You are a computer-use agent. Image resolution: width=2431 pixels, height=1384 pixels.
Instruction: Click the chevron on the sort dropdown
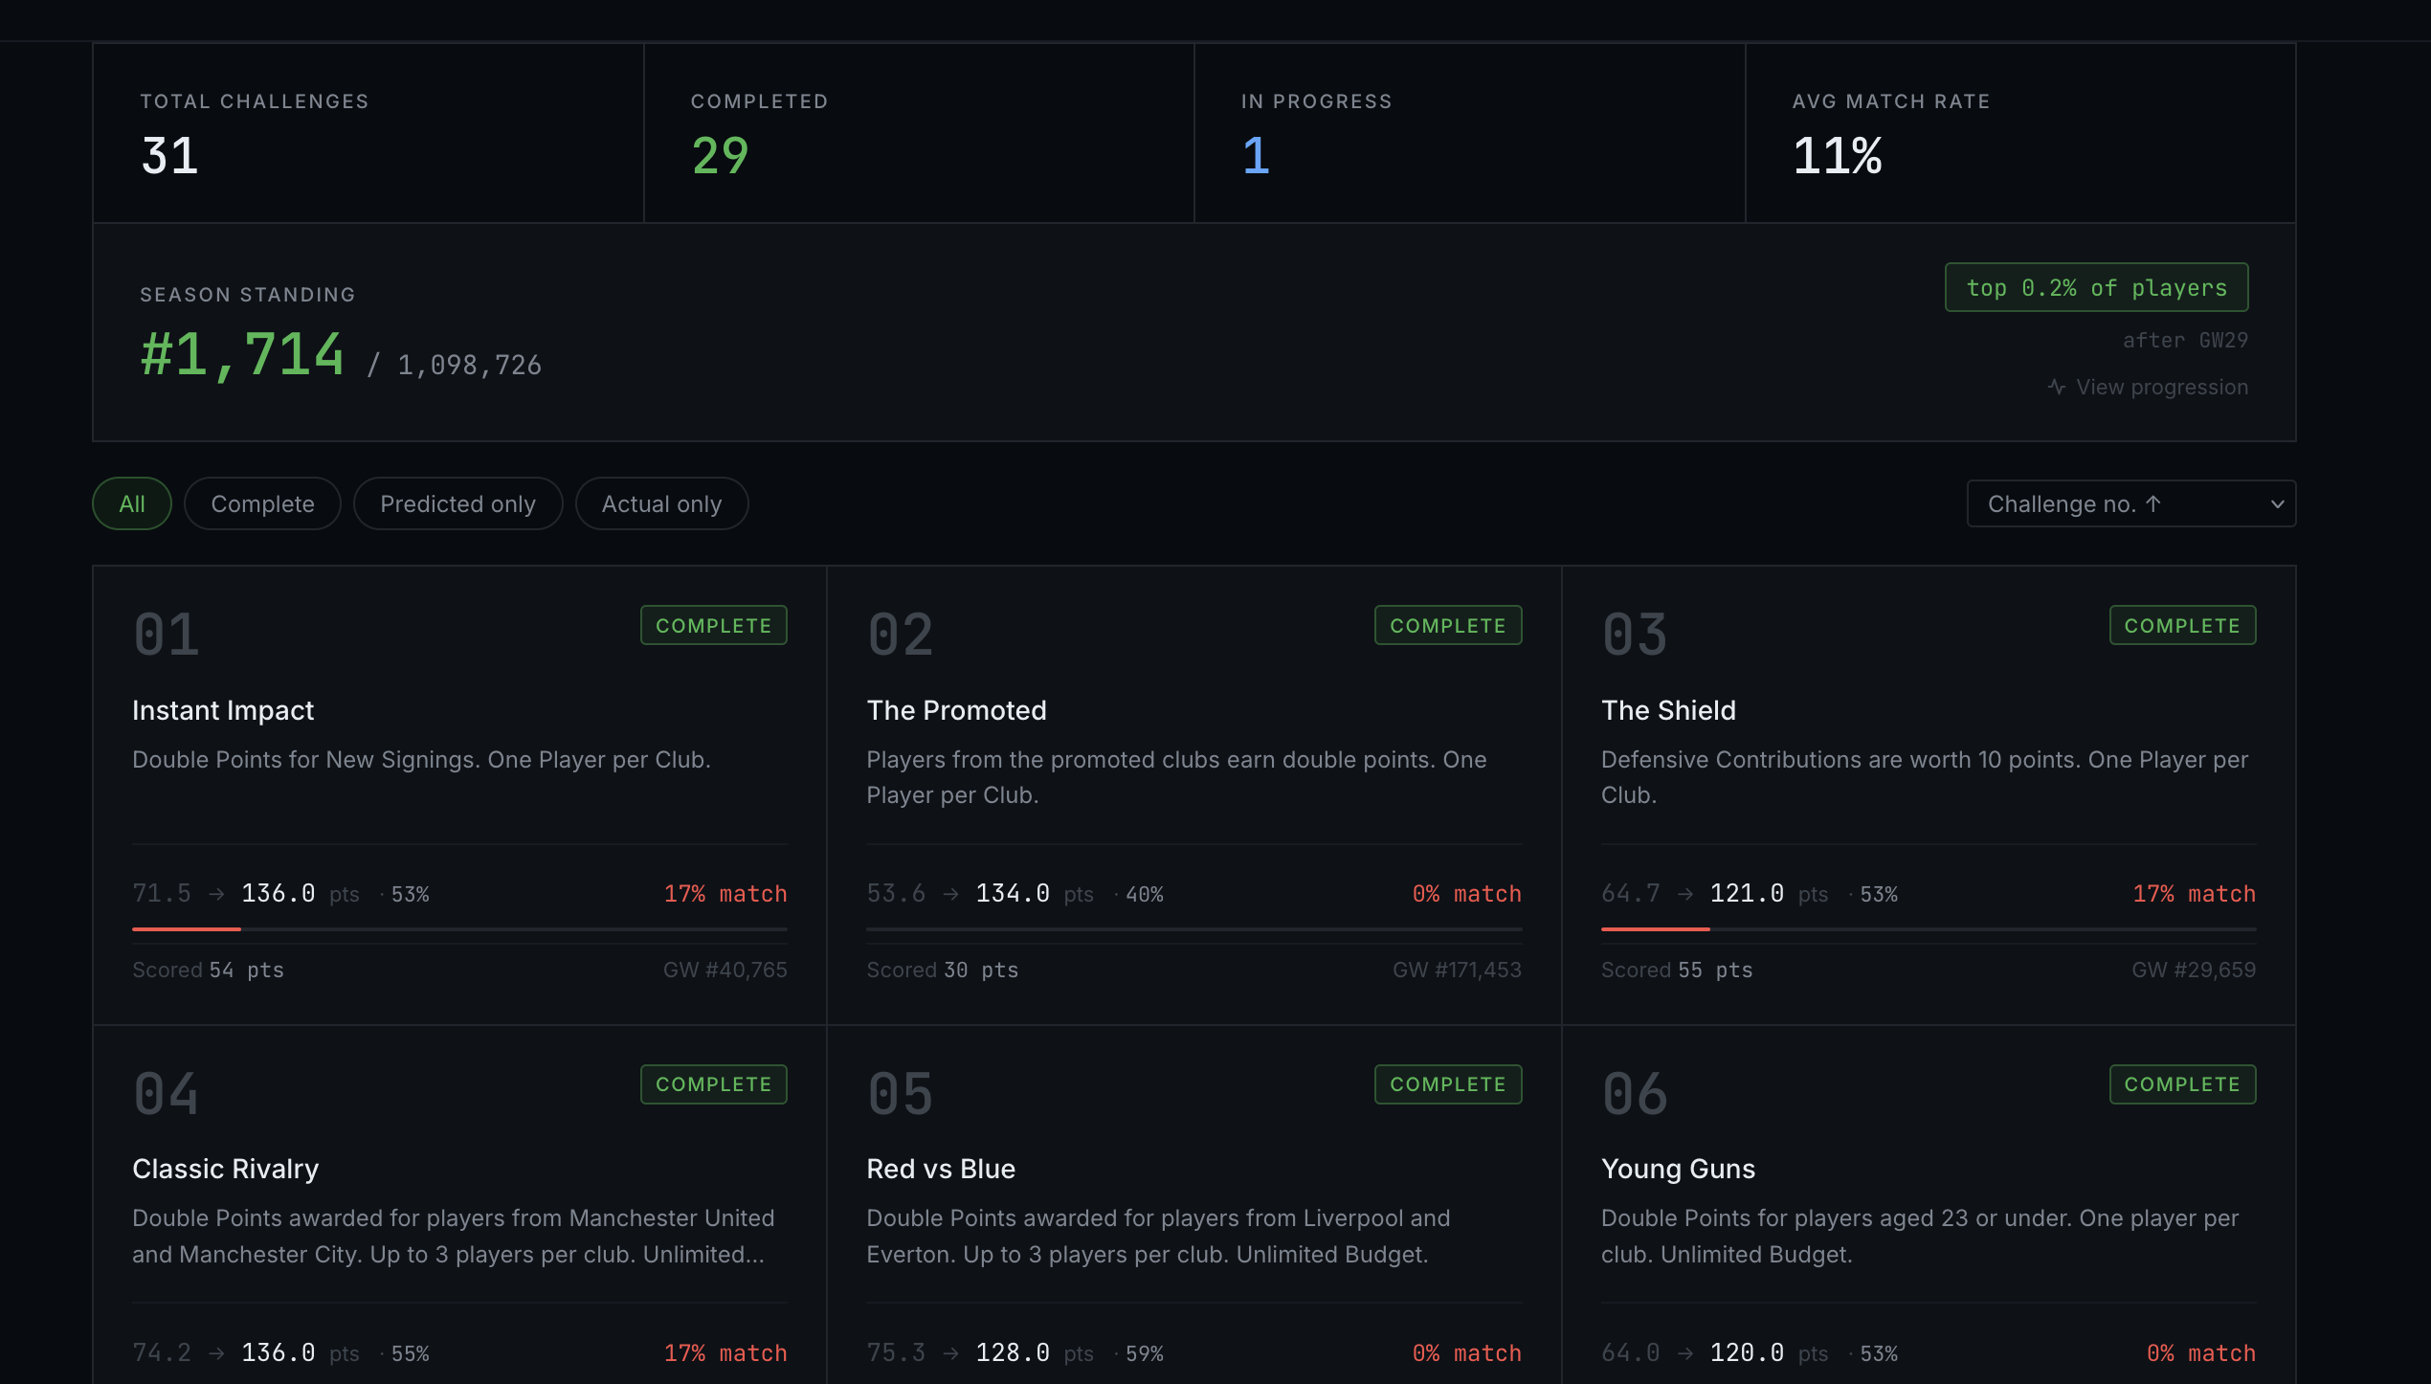pos(2277,504)
